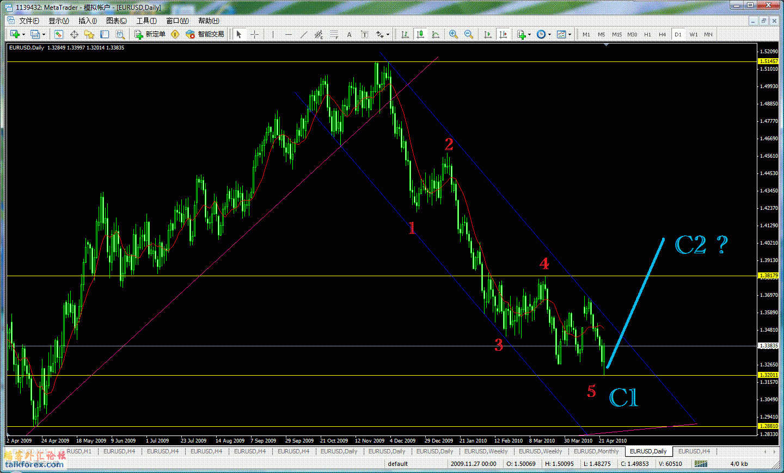784x473 pixels.
Task: Open the New Chart toolbar icon
Action: click(x=14, y=34)
